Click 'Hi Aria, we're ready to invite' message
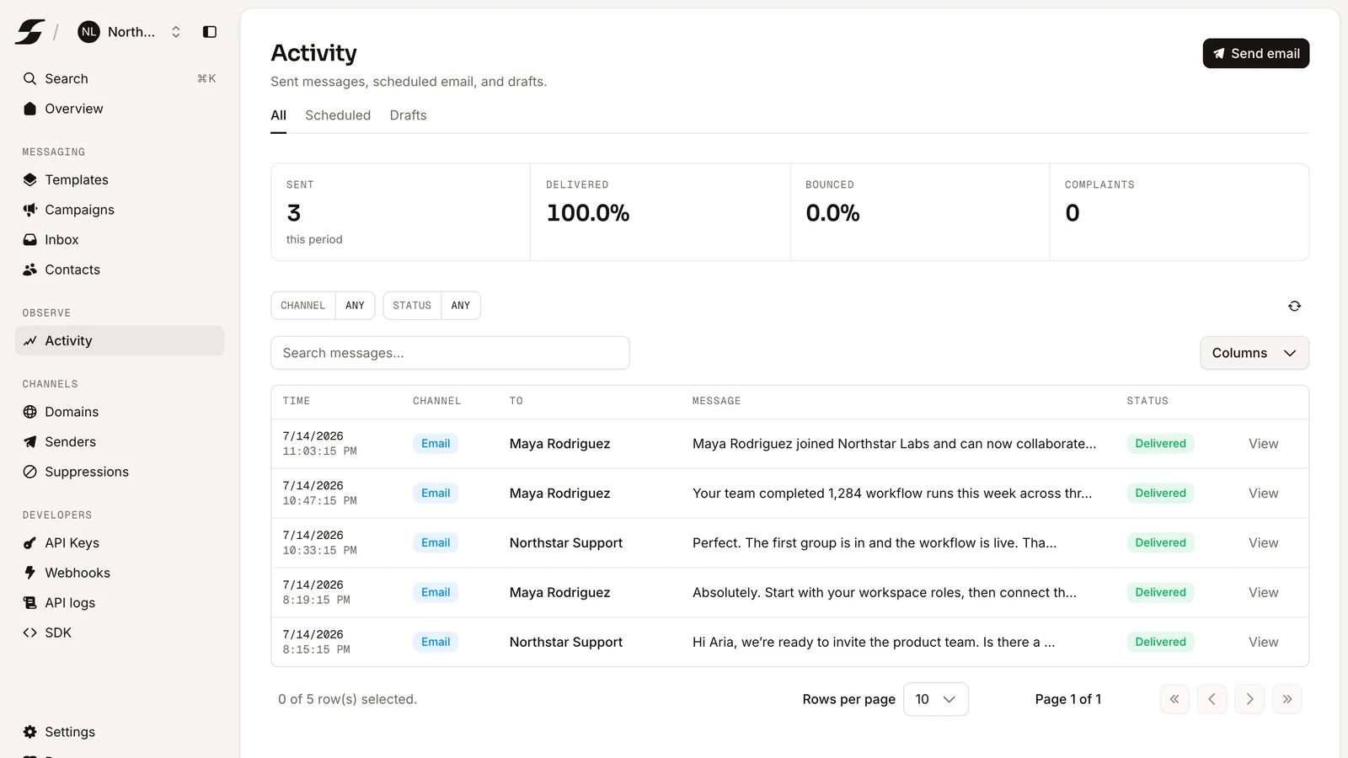Image resolution: width=1348 pixels, height=758 pixels. click(x=874, y=643)
